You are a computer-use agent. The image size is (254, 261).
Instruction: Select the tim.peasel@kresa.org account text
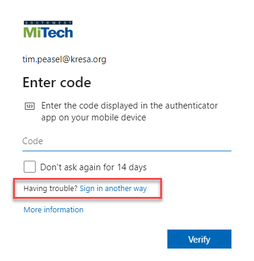coord(64,59)
